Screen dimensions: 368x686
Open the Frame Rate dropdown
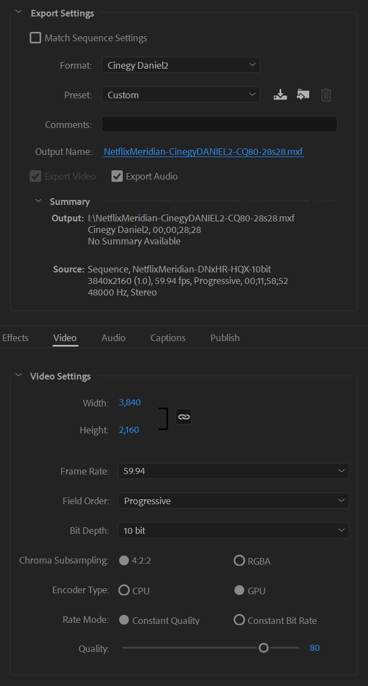pyautogui.click(x=233, y=471)
